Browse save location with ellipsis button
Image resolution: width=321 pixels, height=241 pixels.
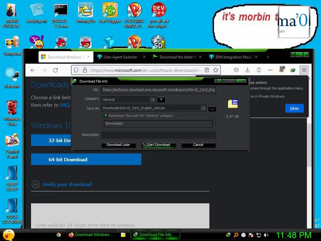[212, 108]
